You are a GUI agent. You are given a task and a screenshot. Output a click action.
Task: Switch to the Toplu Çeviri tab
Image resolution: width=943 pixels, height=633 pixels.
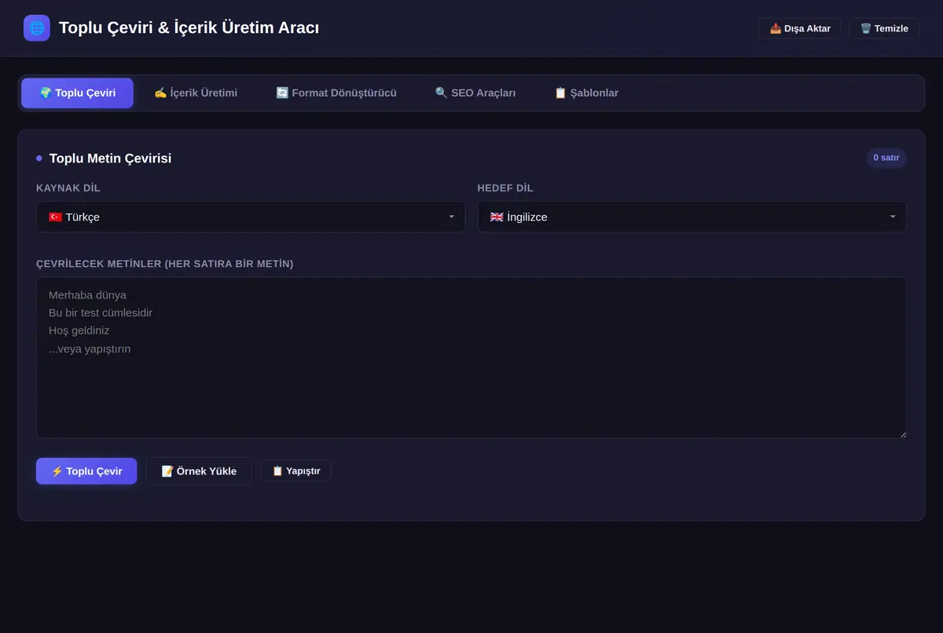click(x=77, y=93)
